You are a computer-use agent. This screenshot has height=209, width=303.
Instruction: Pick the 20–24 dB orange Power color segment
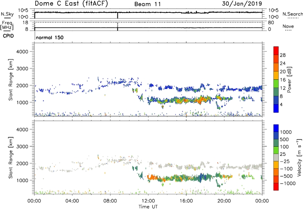[276, 67]
